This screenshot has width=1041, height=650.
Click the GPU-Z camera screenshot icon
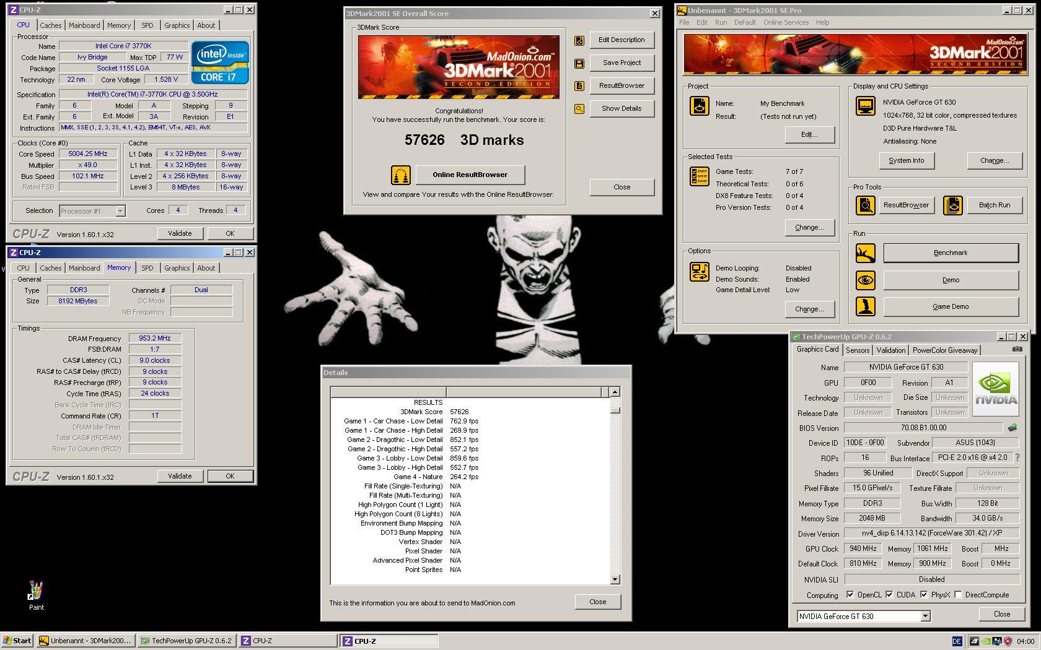1017,349
